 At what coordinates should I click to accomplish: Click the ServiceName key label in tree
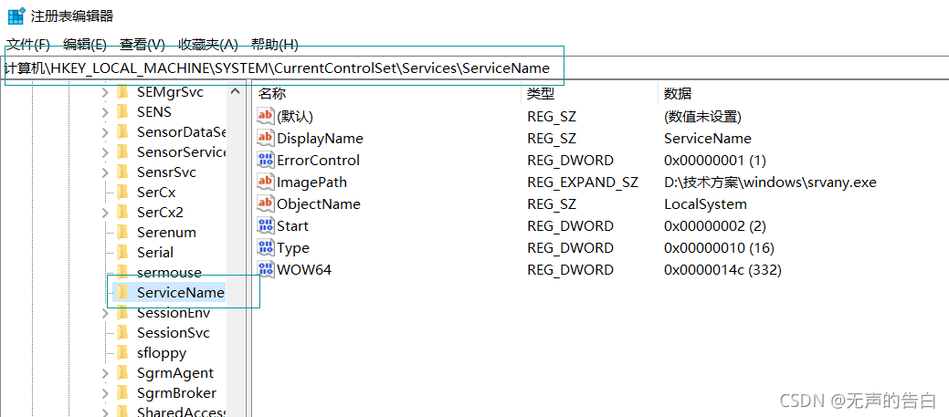[180, 293]
